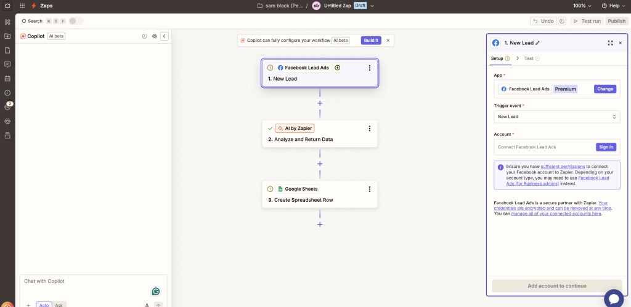
Task: Click the sb avatar in the header
Action: click(x=316, y=6)
